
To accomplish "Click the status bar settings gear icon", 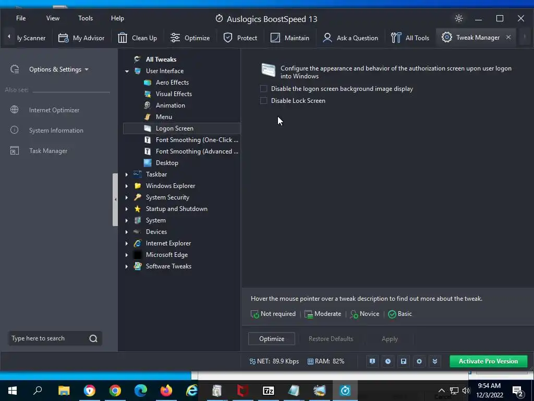I will pos(419,361).
